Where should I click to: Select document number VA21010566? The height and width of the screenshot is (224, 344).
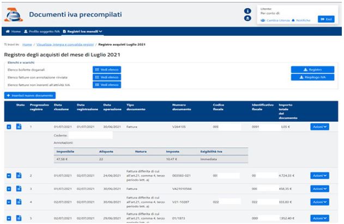[182, 189]
